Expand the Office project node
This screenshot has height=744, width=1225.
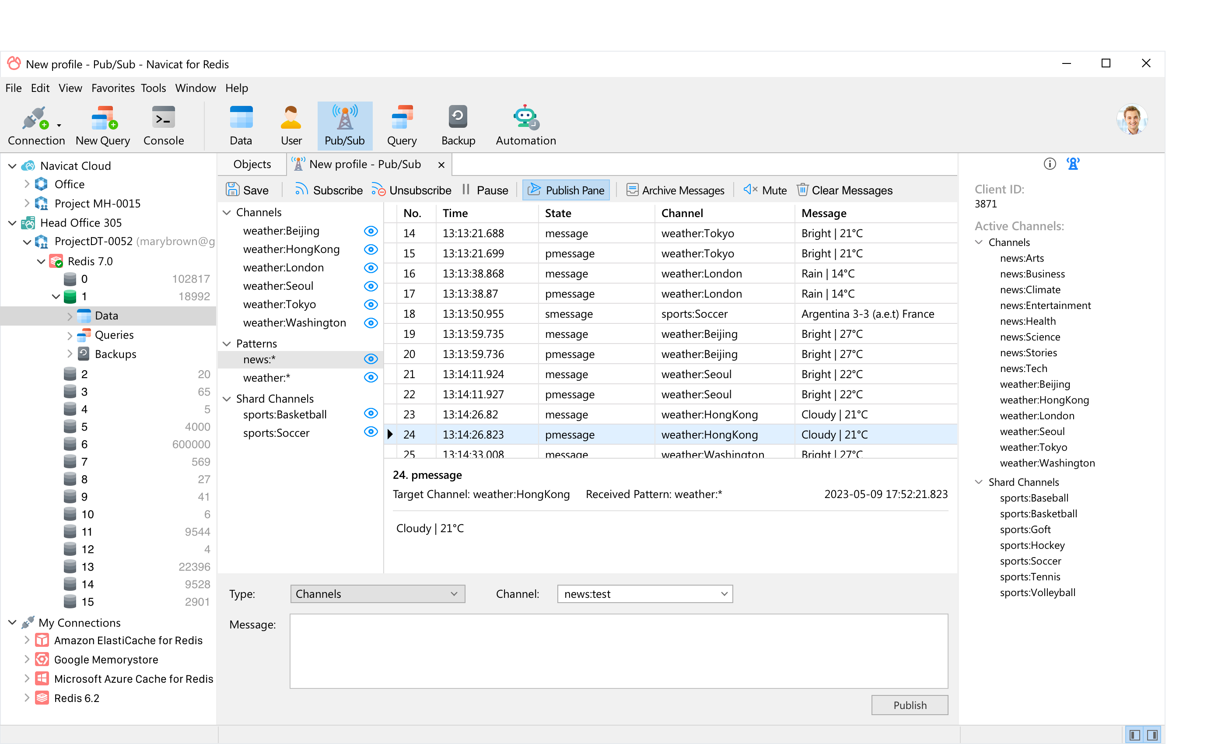click(27, 184)
